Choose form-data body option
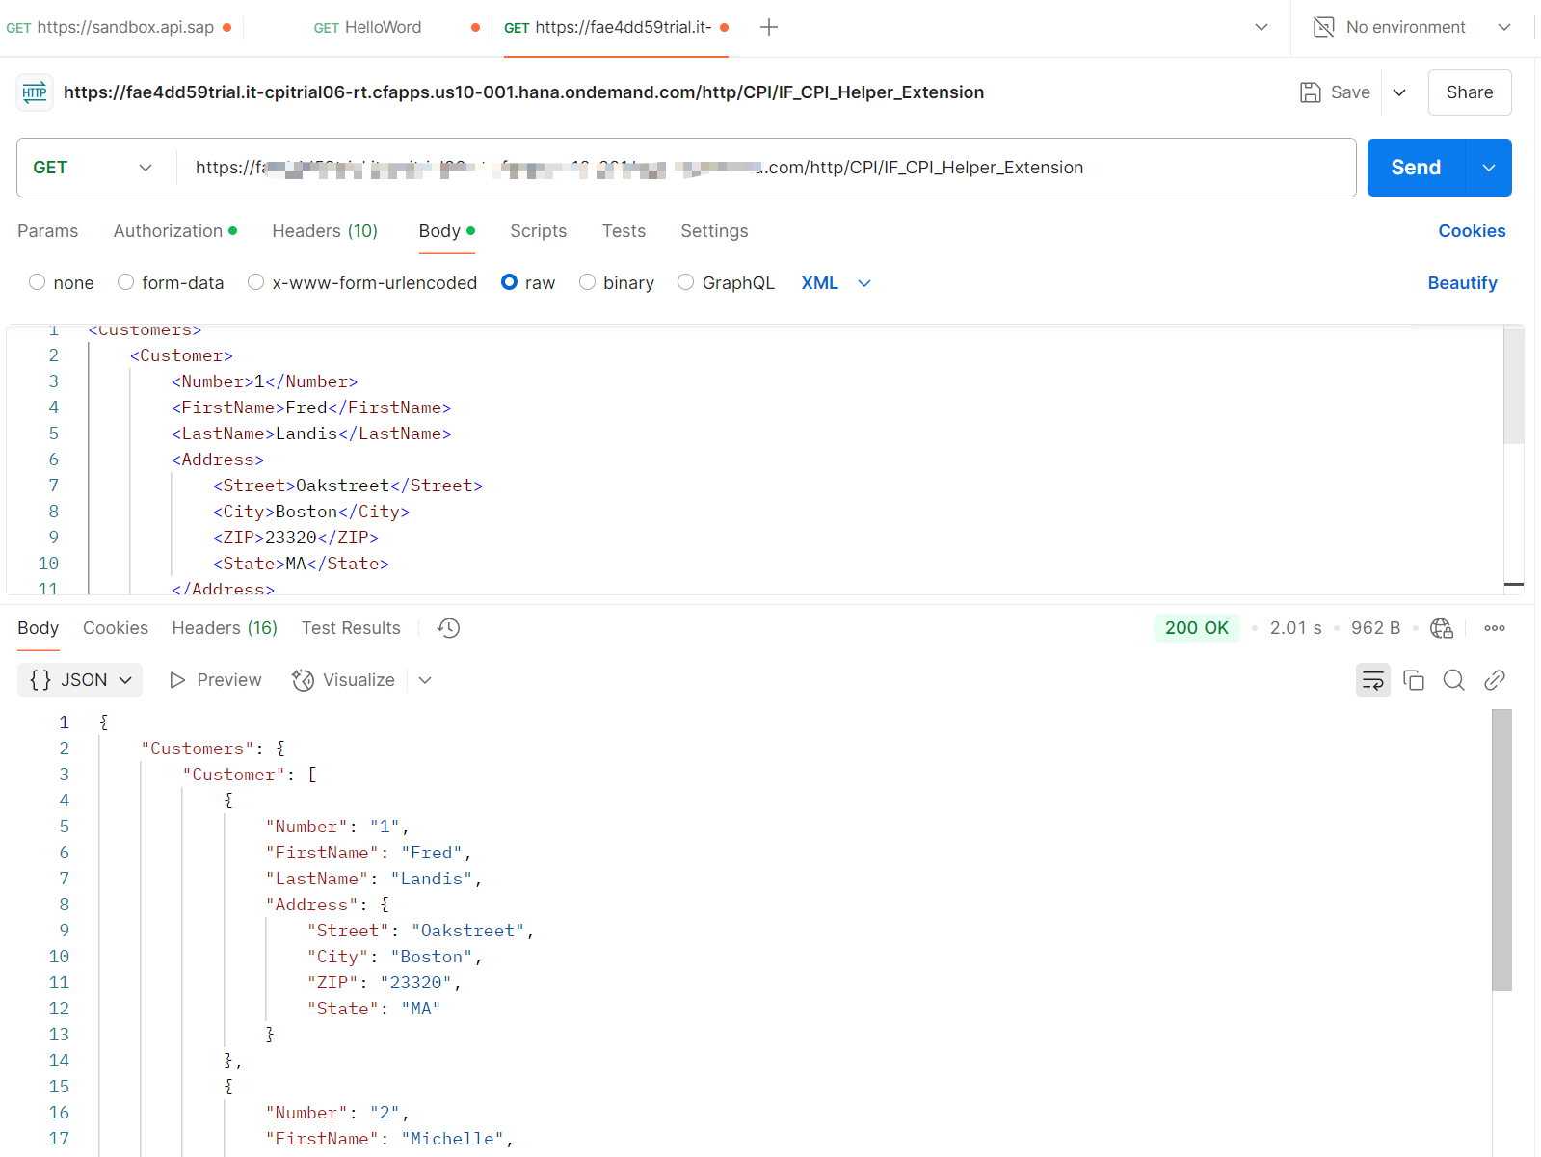Screen dimensions: 1541x1157 click(125, 282)
